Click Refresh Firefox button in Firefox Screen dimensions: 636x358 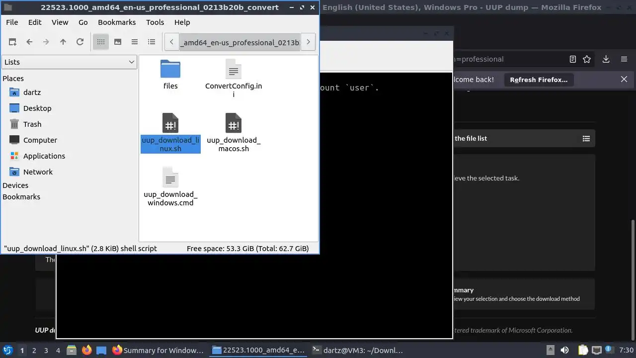[x=539, y=80]
